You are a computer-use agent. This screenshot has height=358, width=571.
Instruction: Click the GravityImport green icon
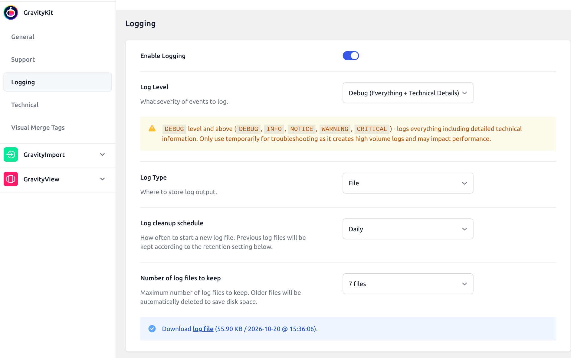pyautogui.click(x=11, y=155)
